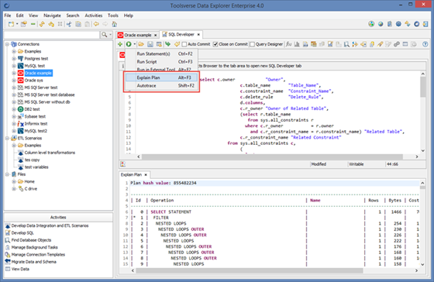Select Run Statement(s) menu entry
434x282 pixels.
coord(161,53)
